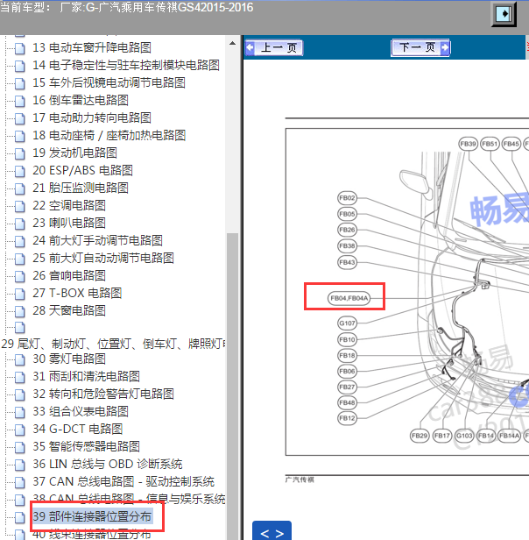Click the FB39 connector label at diagram top
Viewport: 529px width, 540px height.
click(x=469, y=144)
